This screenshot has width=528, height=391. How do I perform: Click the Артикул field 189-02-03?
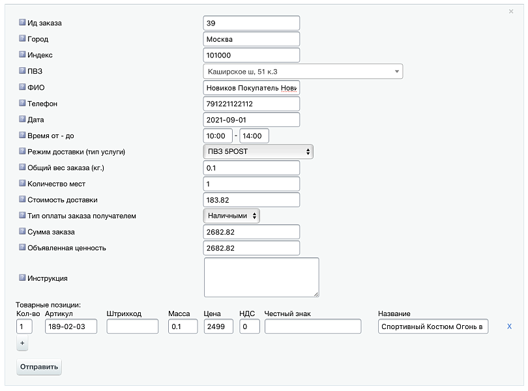pos(71,326)
